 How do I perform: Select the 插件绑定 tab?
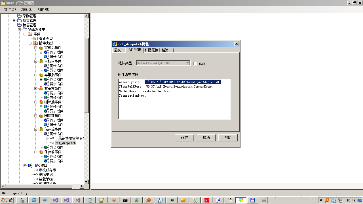[134, 50]
